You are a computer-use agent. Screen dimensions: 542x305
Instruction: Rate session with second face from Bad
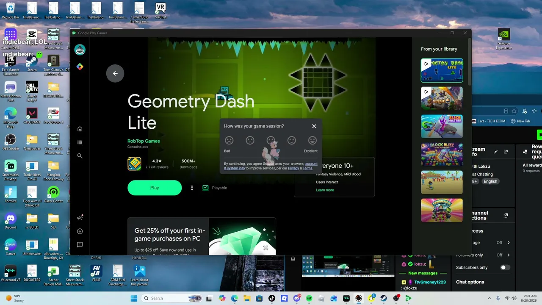point(250,140)
